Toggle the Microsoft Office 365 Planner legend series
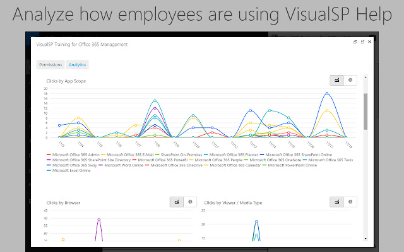 click(231, 155)
